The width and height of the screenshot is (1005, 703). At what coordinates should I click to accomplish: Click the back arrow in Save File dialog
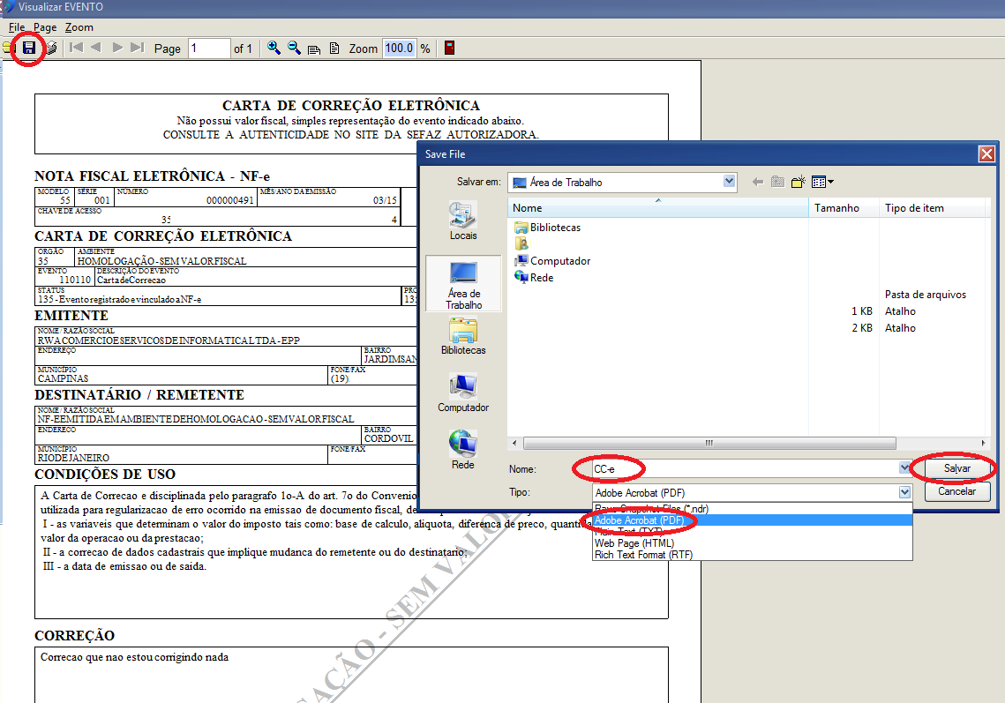758,182
